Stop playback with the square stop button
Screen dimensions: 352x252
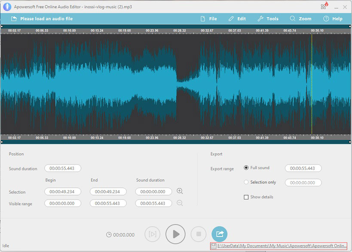pyautogui.click(x=199, y=234)
